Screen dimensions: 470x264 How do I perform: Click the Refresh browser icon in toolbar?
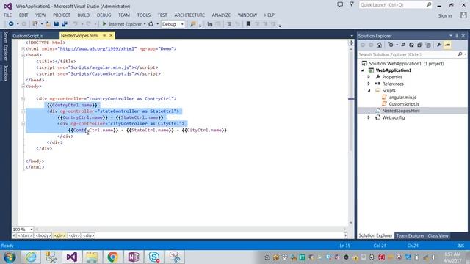(151, 24)
